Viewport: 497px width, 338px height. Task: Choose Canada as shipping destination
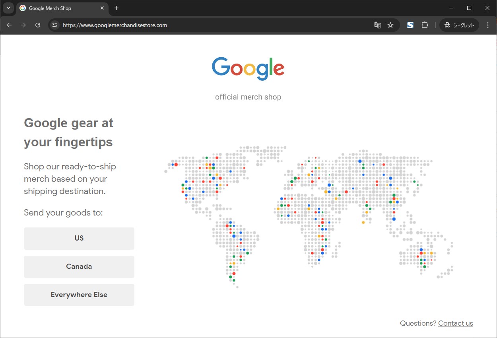79,267
